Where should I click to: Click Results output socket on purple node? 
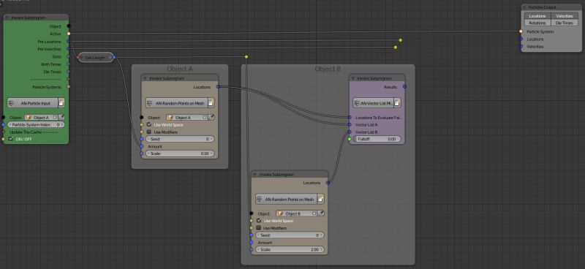point(404,86)
